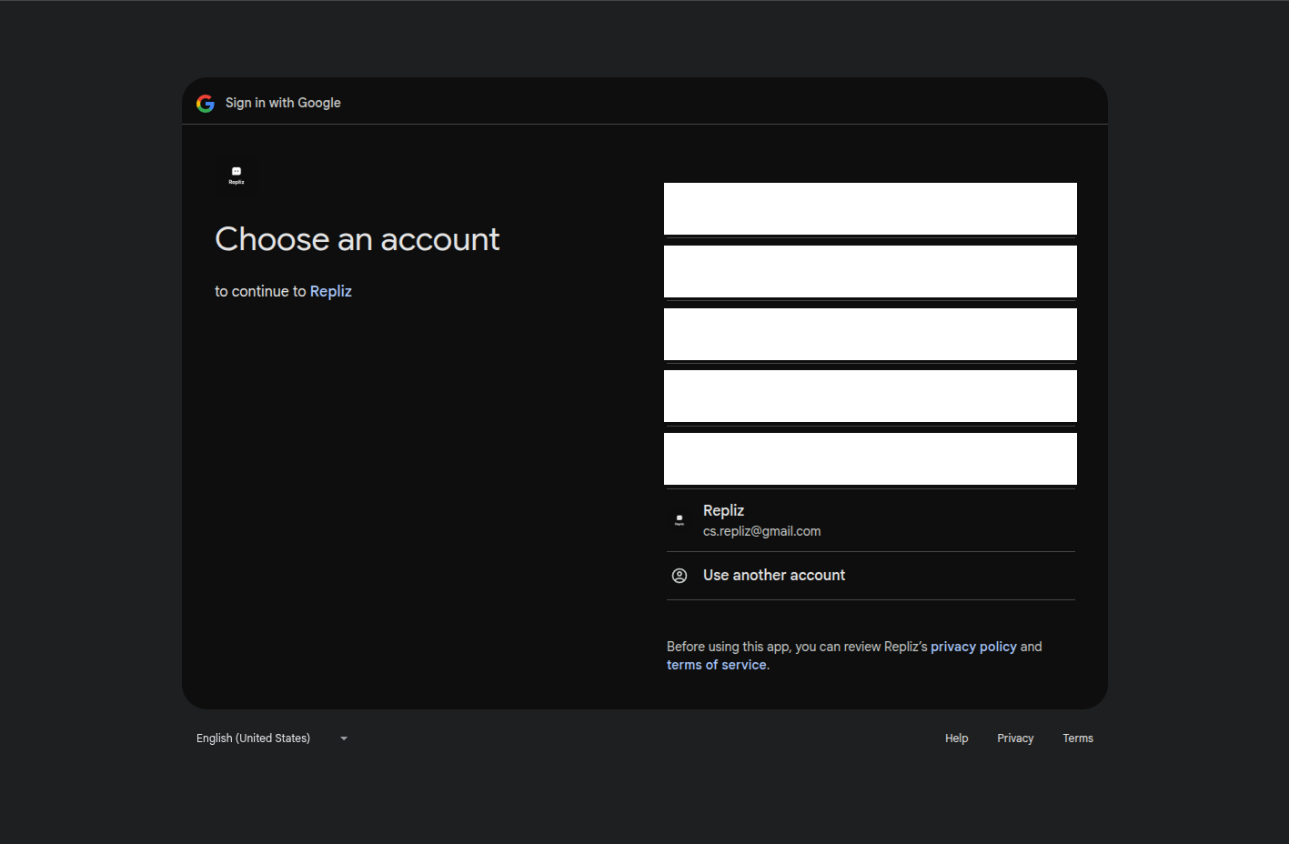
Task: Choose Use another account
Action: click(x=773, y=576)
